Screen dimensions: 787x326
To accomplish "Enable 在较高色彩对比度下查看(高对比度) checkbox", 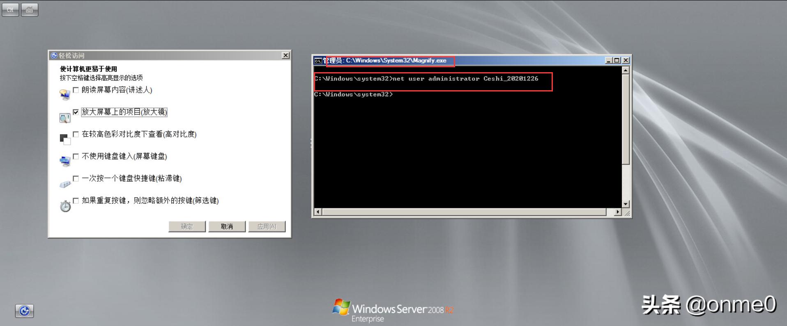I will pyautogui.click(x=76, y=134).
